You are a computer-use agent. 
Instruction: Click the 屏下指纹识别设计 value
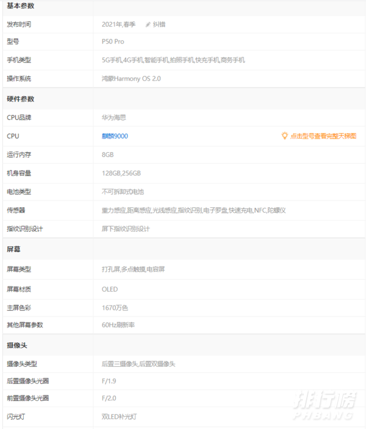126,229
